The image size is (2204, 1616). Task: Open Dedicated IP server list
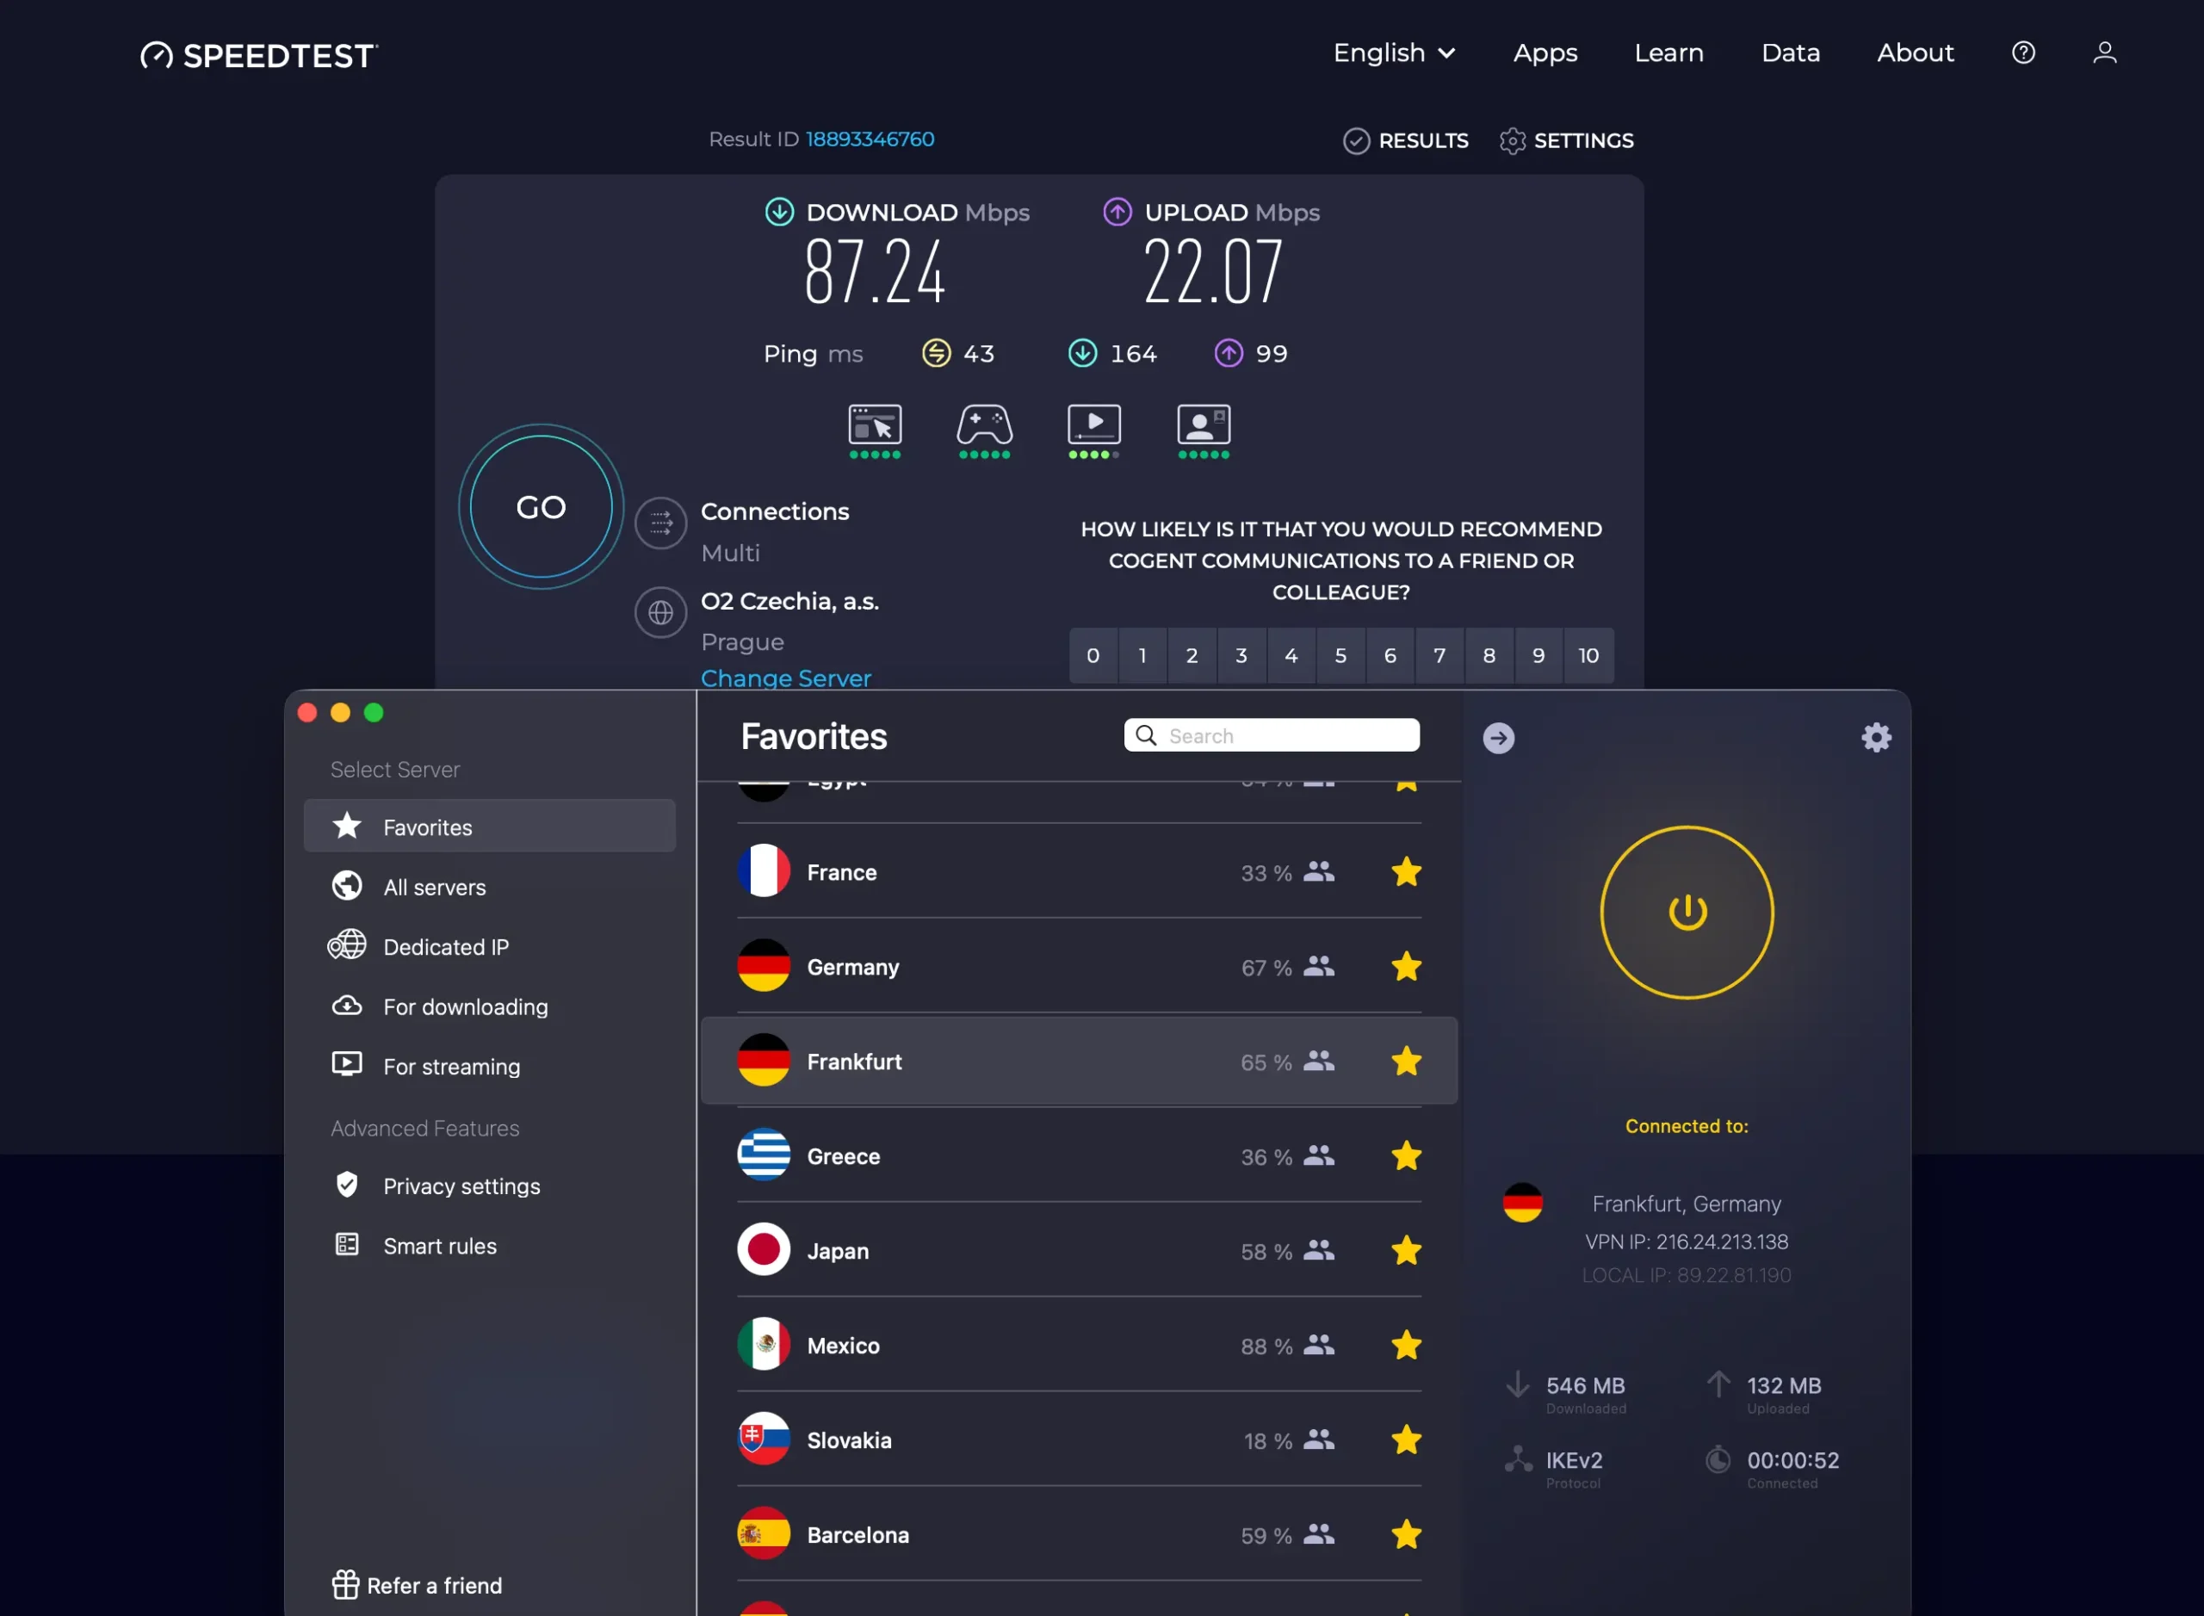click(445, 946)
